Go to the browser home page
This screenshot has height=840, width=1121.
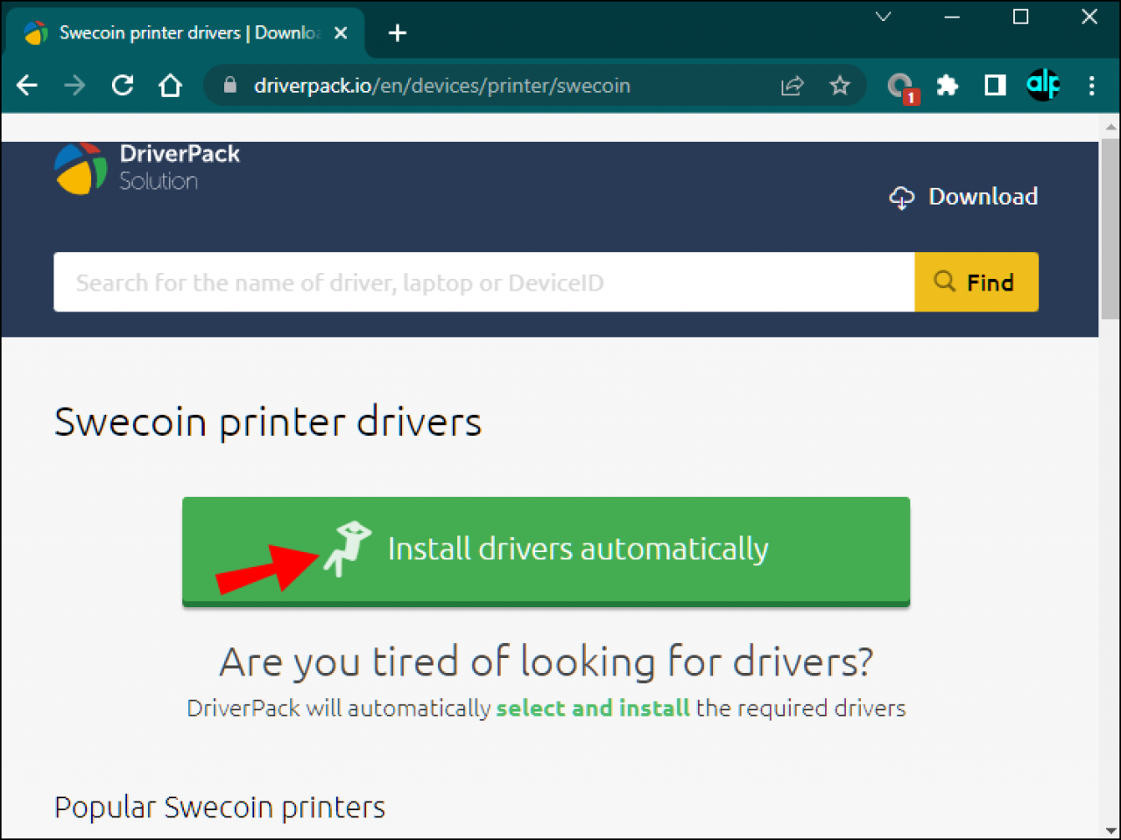pos(170,85)
